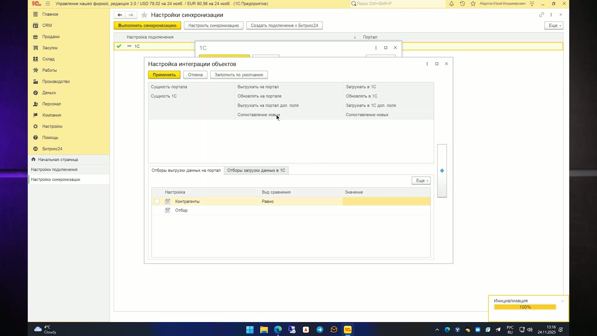The height and width of the screenshot is (336, 597).
Task: Go back with the left arrow button
Action: click(120, 15)
